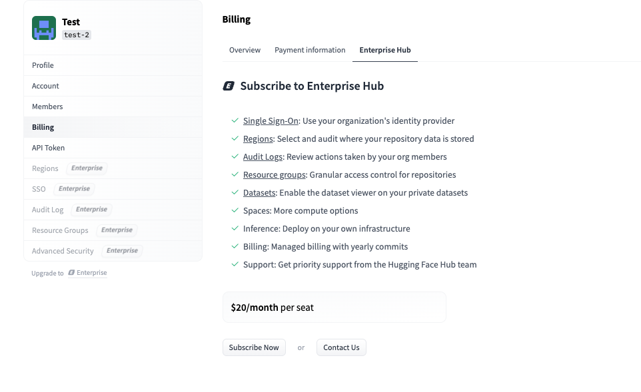This screenshot has height=392, width=641.
Task: Open the Regions feature link
Action: click(258, 139)
